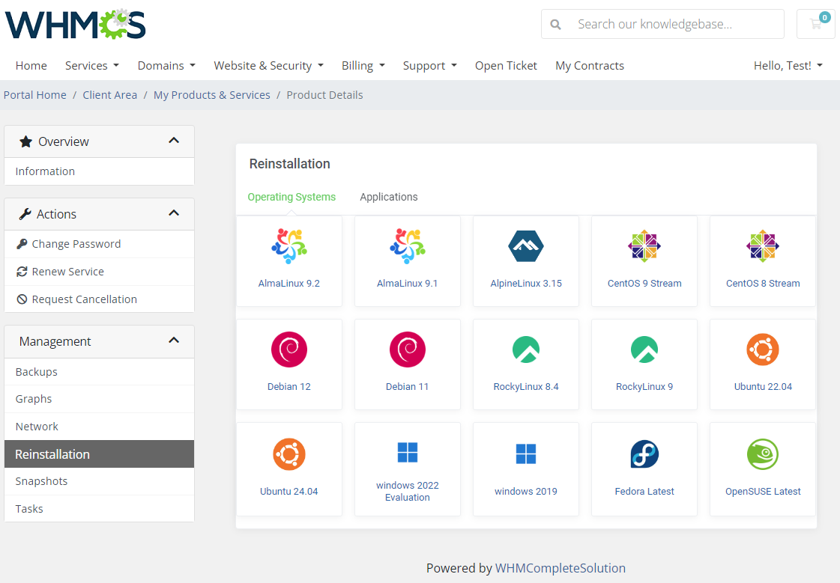The height and width of the screenshot is (583, 840).
Task: Click the AlmaLinux 9.1 logo icon
Action: coord(408,246)
